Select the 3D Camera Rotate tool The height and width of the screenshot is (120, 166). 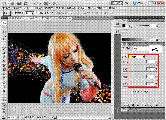pyautogui.click(x=4, y=104)
